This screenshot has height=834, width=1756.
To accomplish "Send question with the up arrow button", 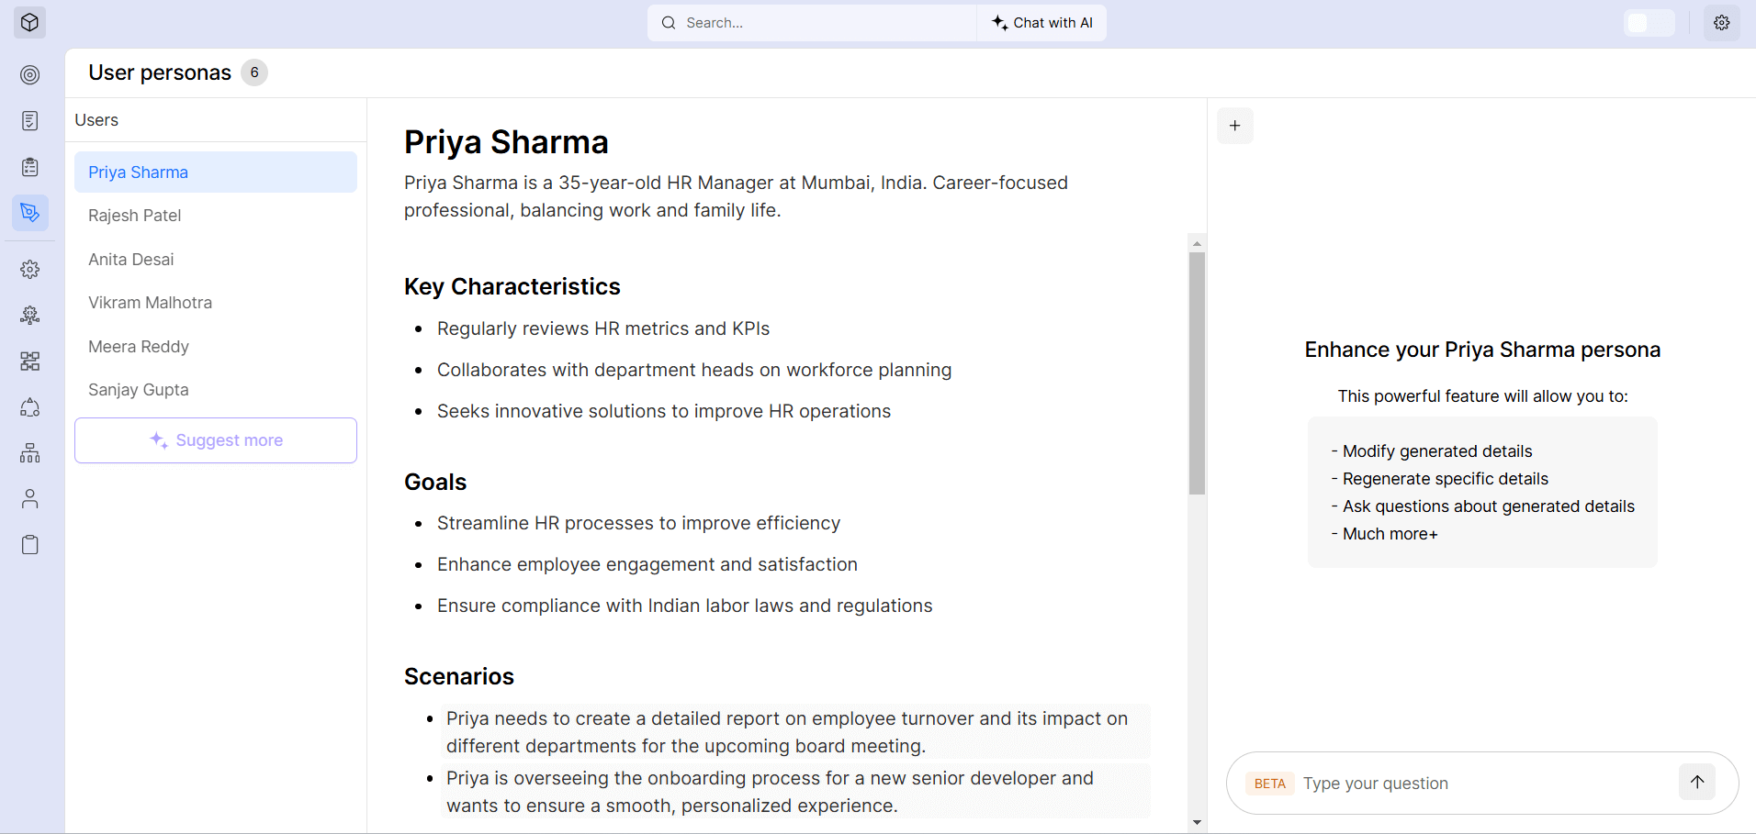I will coord(1697,782).
